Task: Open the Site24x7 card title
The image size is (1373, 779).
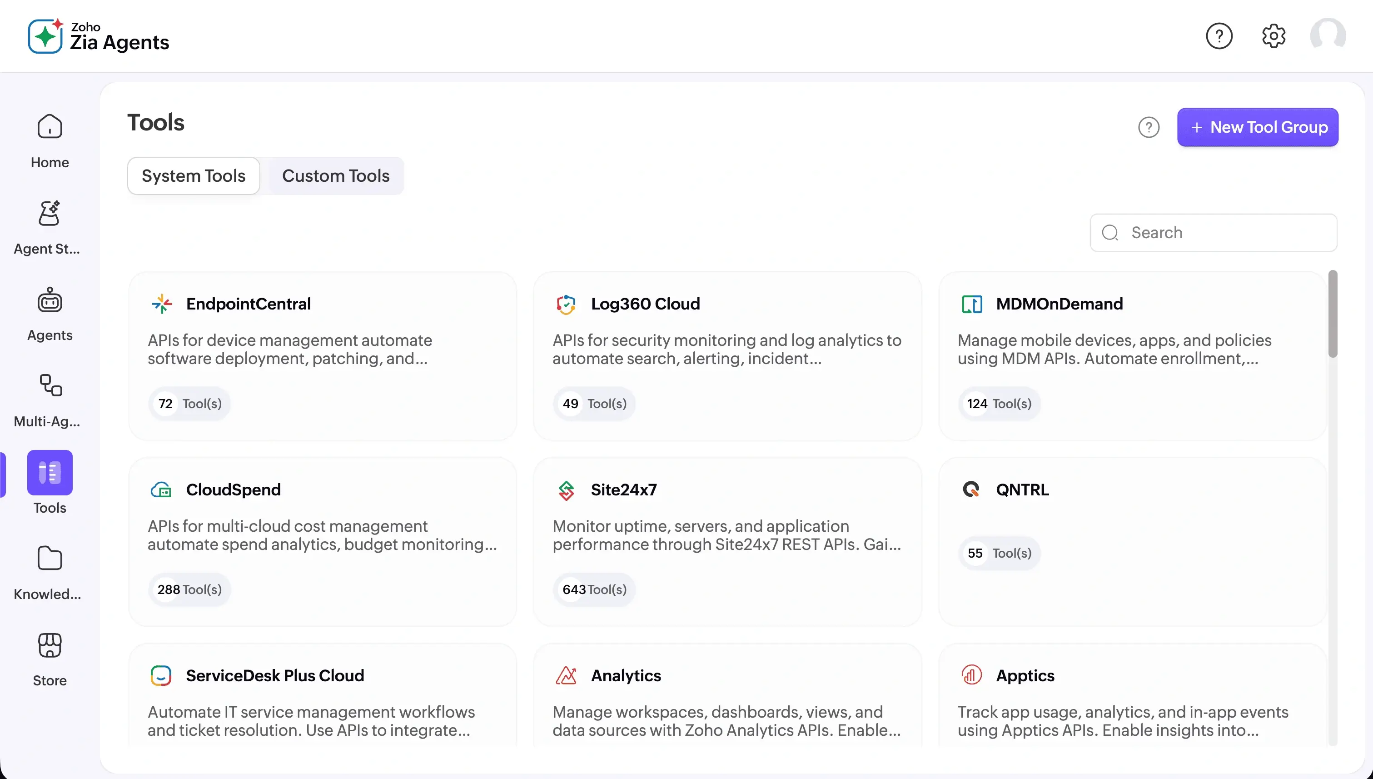Action: [x=624, y=489]
